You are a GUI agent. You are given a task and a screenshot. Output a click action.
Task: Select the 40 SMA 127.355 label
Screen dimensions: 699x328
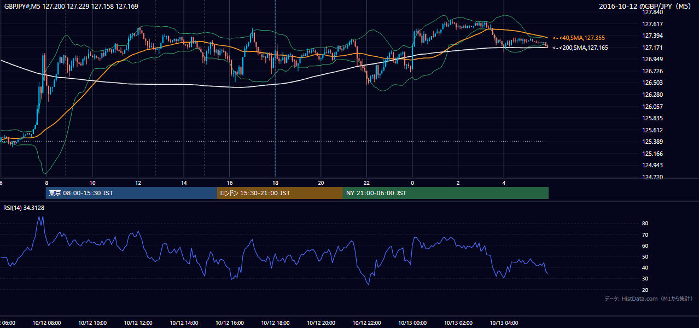(578, 38)
